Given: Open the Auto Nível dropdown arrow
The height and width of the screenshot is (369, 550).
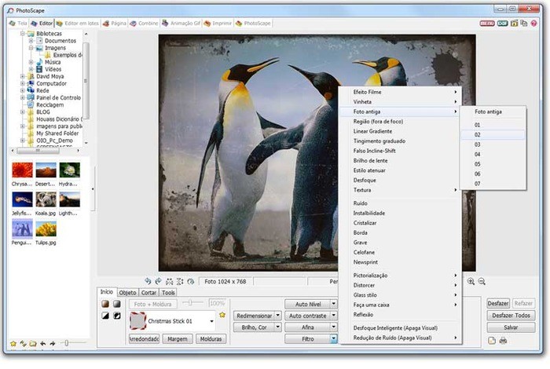Looking at the screenshot, I should pos(334,304).
